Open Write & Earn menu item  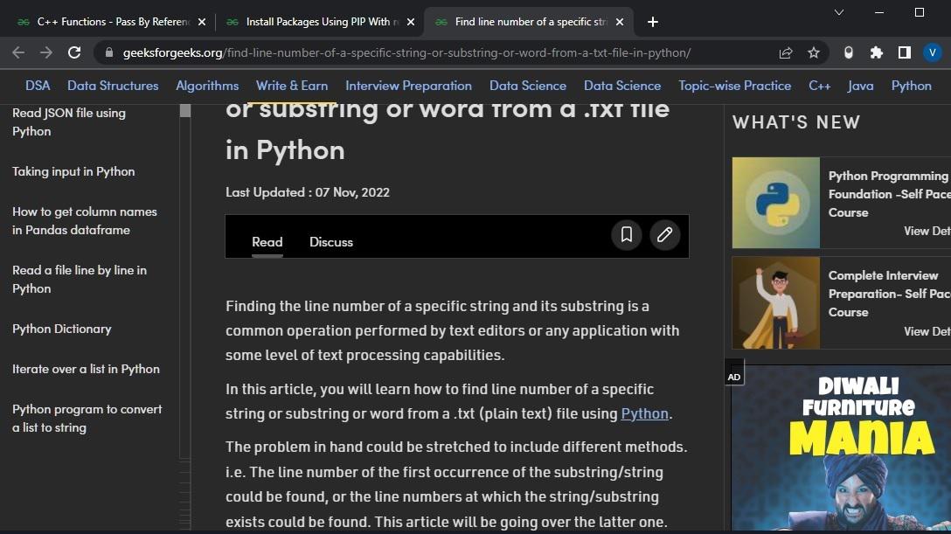click(292, 86)
